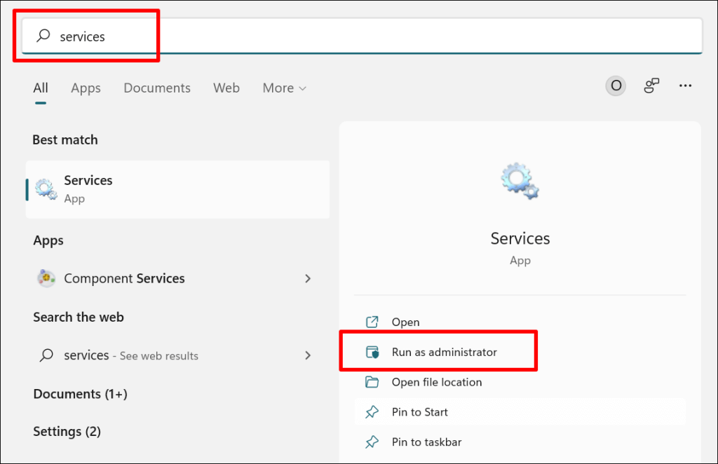Open the feedback chat icon
This screenshot has width=718, height=464.
(x=652, y=86)
